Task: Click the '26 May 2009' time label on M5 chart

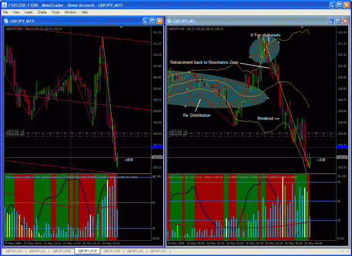Action: [176, 244]
